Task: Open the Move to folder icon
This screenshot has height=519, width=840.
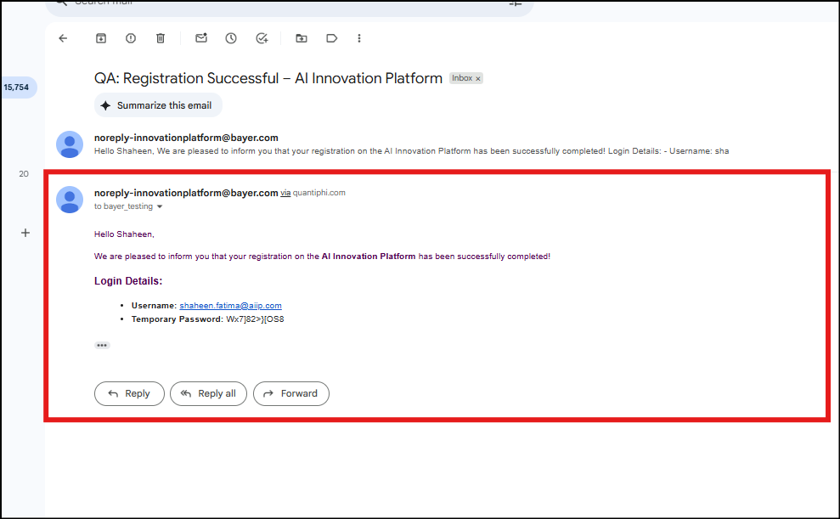Action: click(x=302, y=38)
